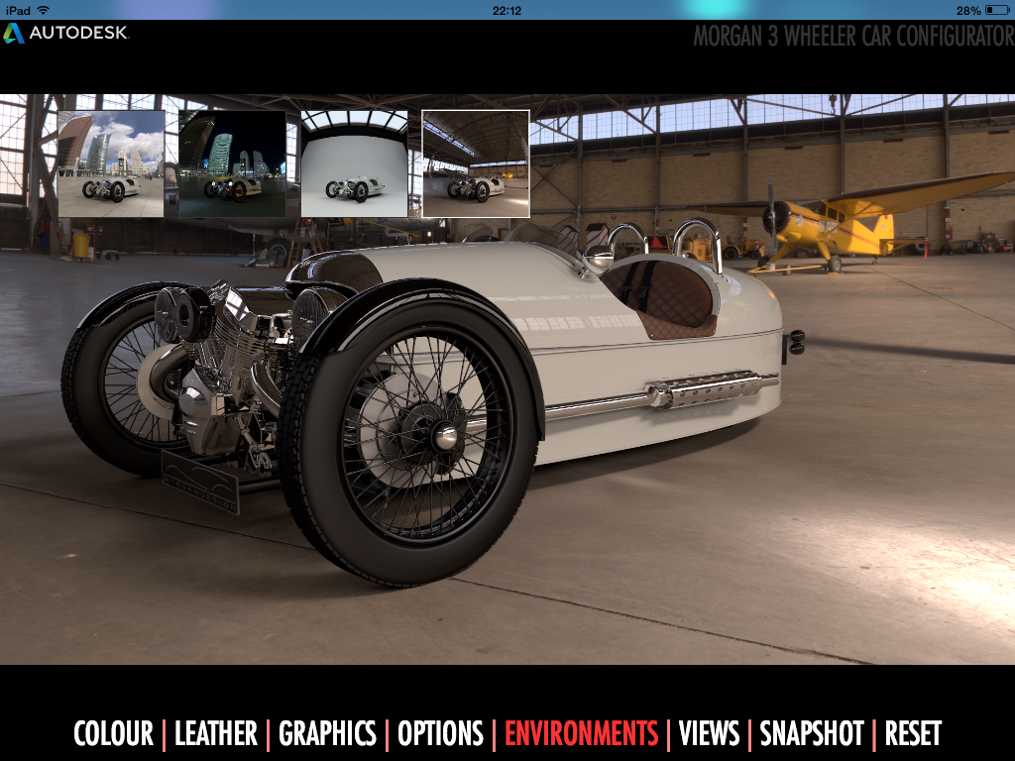Show the GRAPHICS options
This screenshot has width=1015, height=761.
(x=327, y=734)
